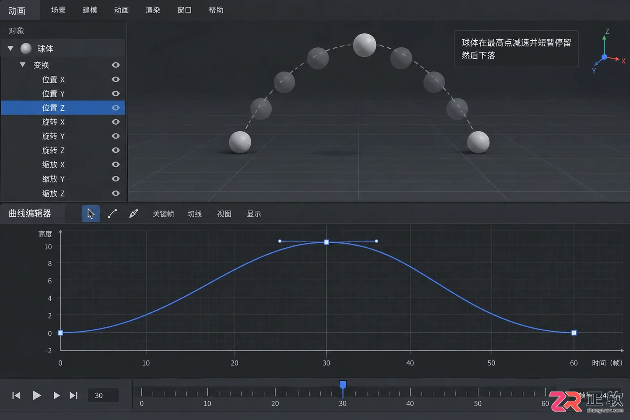The height and width of the screenshot is (420, 630).
Task: Open the 视图 menu in curve editor
Action: (224, 213)
